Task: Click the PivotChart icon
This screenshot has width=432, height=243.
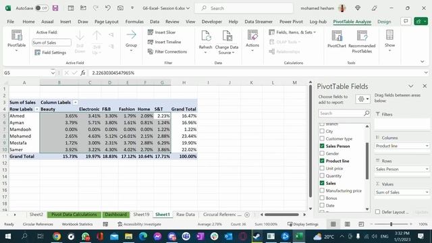Action: tap(337, 36)
